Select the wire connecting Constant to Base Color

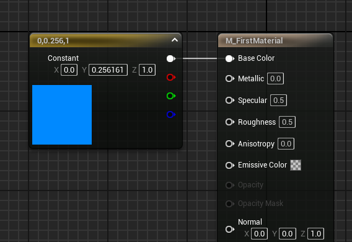point(200,59)
